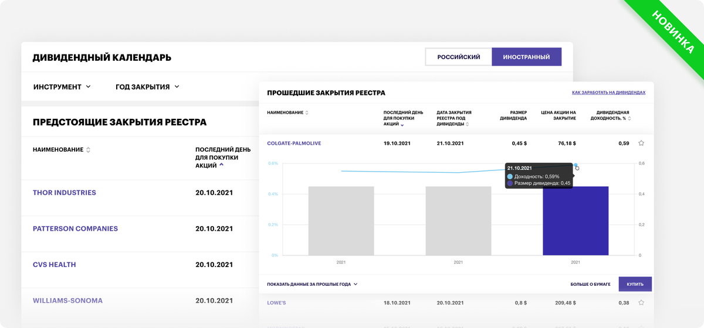Open the CVS Health stock link
This screenshot has width=704, height=328.
coord(55,265)
